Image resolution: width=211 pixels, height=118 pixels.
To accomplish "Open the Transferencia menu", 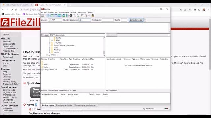I will (64, 12).
